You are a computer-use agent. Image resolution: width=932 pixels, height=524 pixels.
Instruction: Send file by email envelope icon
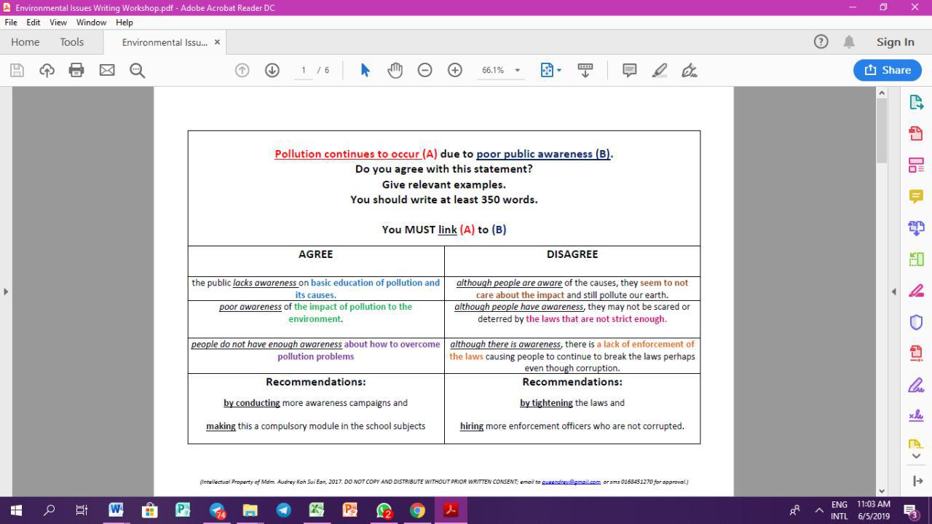pos(107,70)
